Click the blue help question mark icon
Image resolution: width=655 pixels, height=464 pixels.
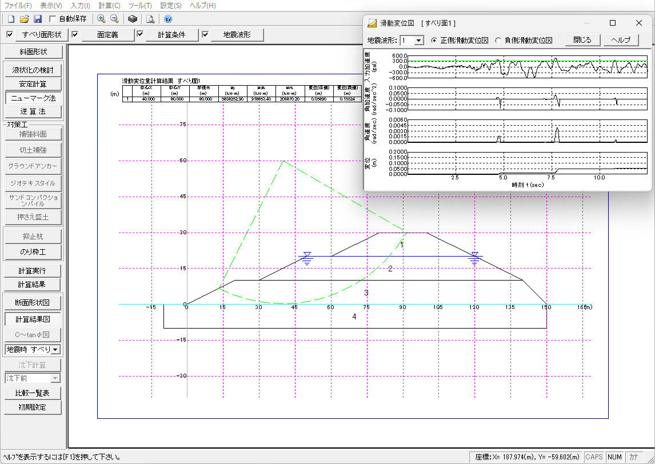(x=168, y=19)
